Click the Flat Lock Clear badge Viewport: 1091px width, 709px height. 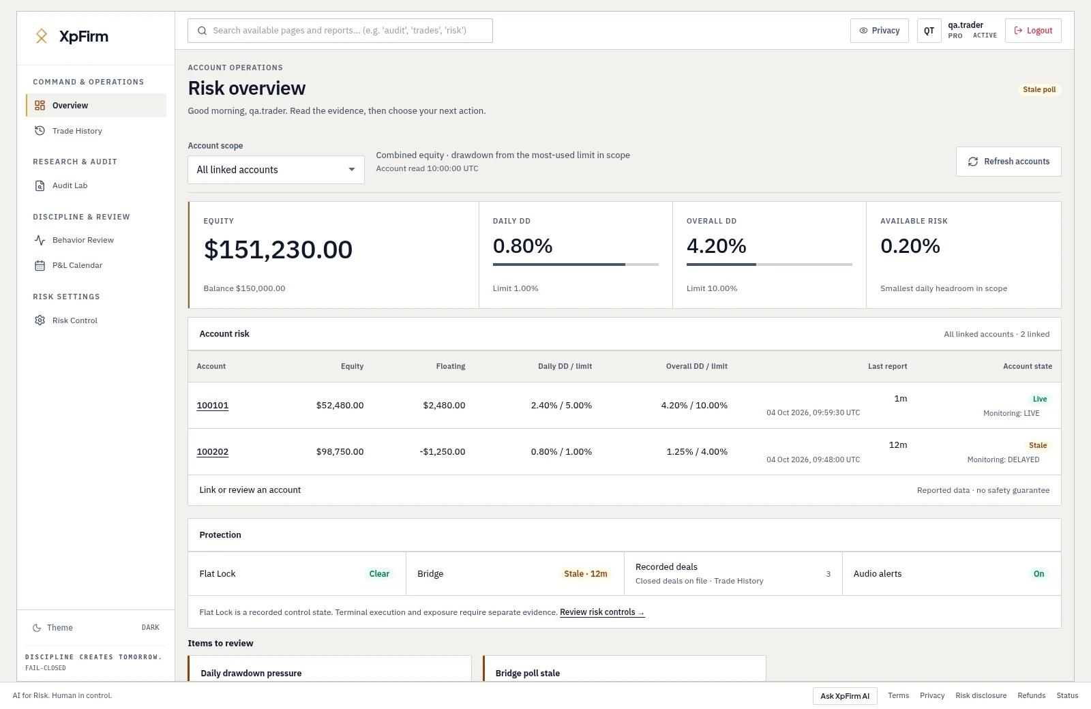379,574
